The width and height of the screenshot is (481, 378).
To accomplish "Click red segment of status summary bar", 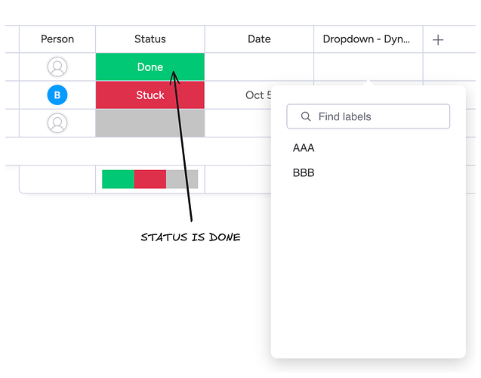I will coord(150,179).
